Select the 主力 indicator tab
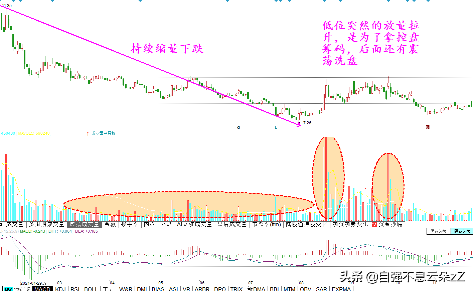The height and width of the screenshot is (291, 473). 109,289
